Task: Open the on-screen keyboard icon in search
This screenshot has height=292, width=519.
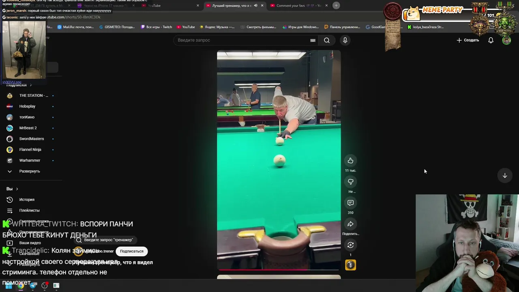Action: (x=313, y=40)
